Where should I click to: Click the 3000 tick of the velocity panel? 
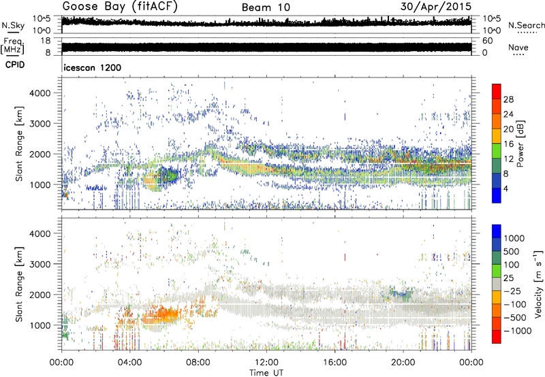(40, 264)
